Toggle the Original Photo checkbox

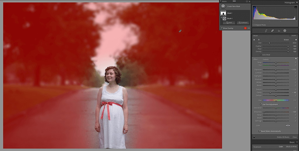[x=254, y=25]
